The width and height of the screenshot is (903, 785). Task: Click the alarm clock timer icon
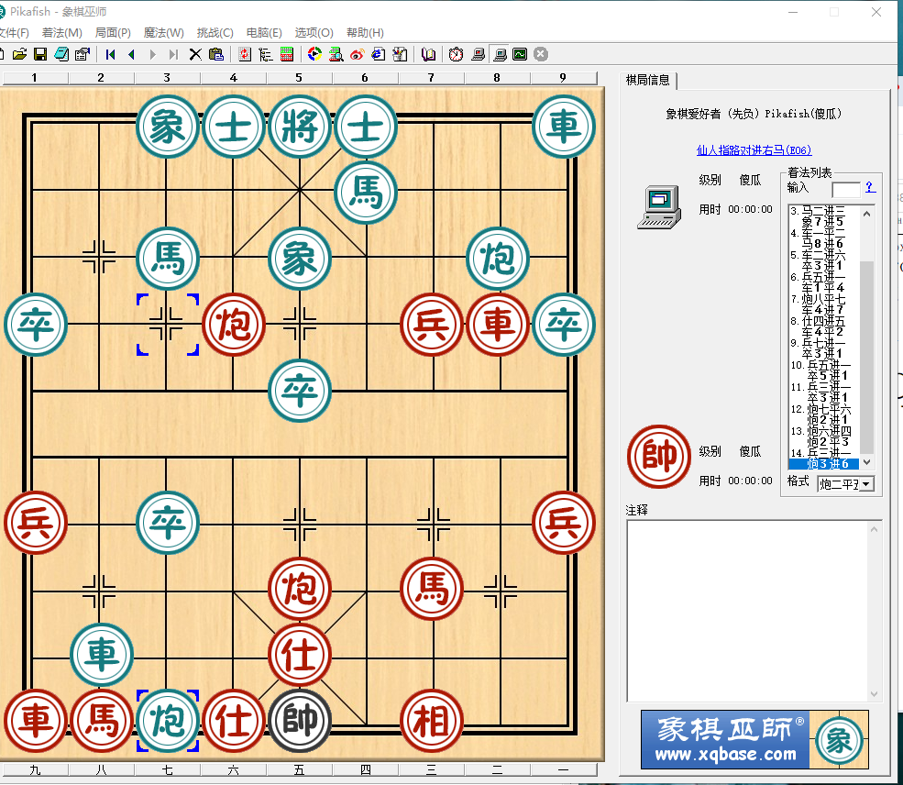coord(456,54)
